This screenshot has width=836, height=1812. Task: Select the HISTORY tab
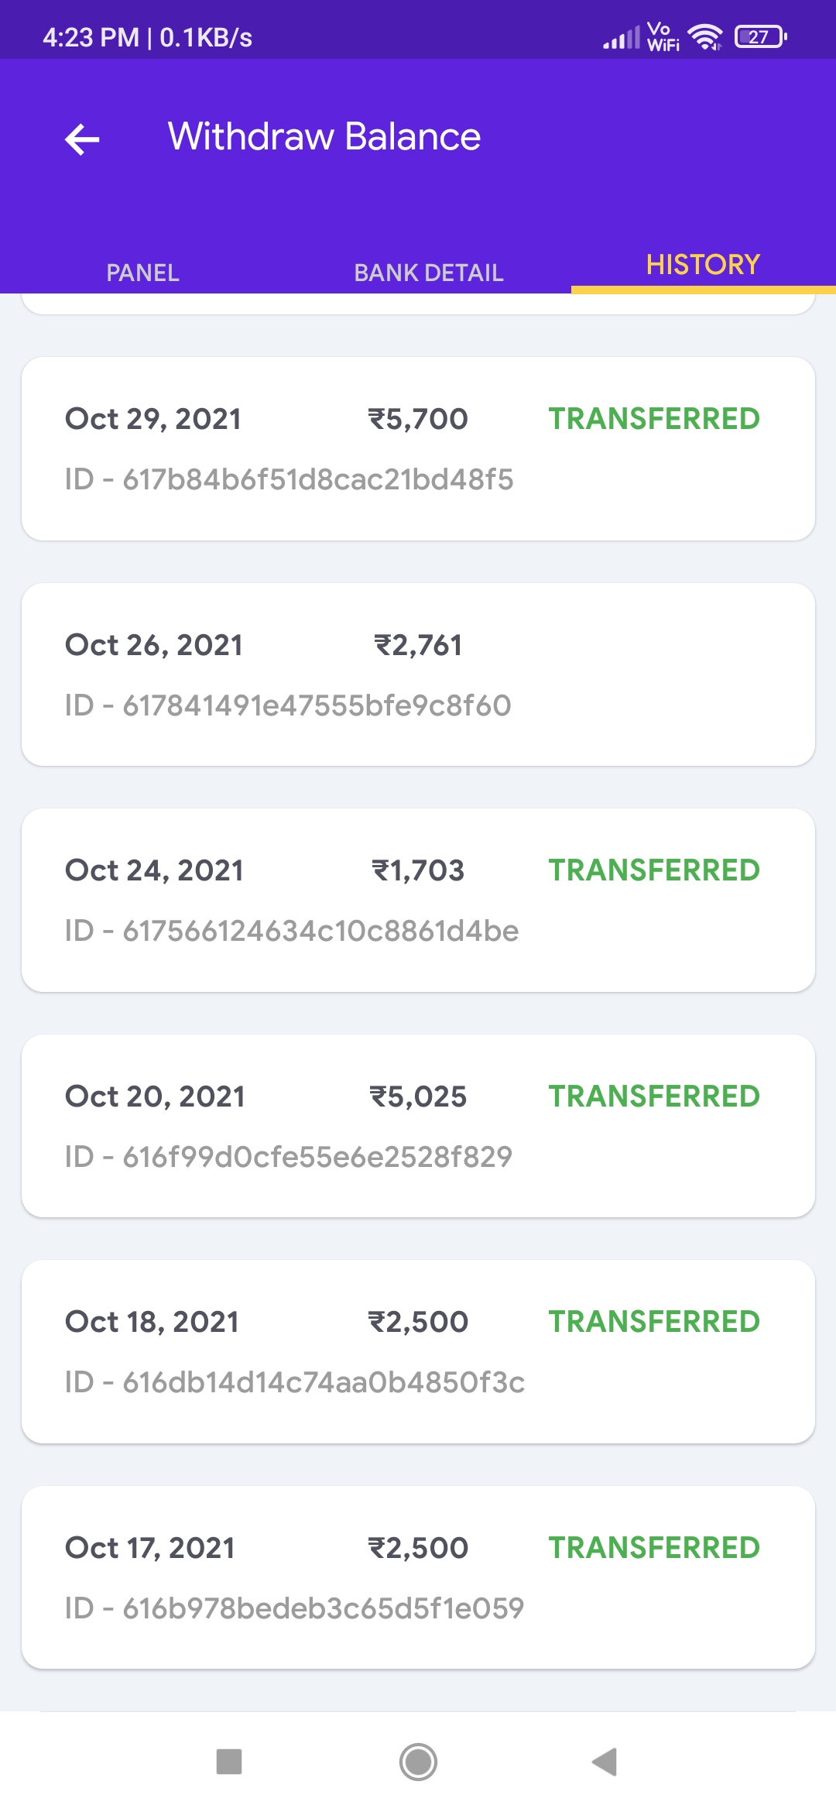pos(703,265)
